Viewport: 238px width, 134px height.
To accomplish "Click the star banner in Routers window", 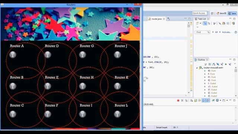I will click(x=70, y=24).
